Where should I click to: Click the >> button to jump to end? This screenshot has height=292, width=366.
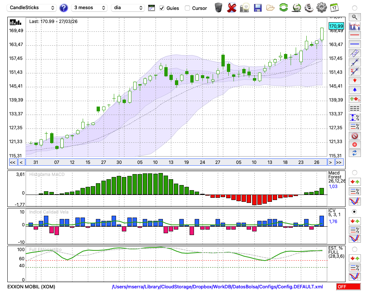pos(339,162)
